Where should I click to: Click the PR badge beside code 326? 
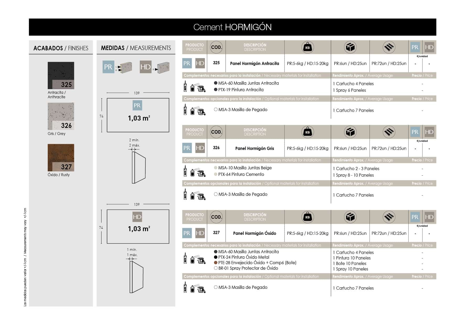[x=187, y=148]
